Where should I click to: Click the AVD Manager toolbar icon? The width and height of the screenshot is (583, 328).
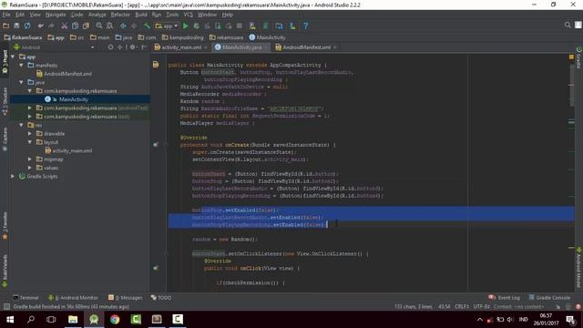tap(252, 26)
